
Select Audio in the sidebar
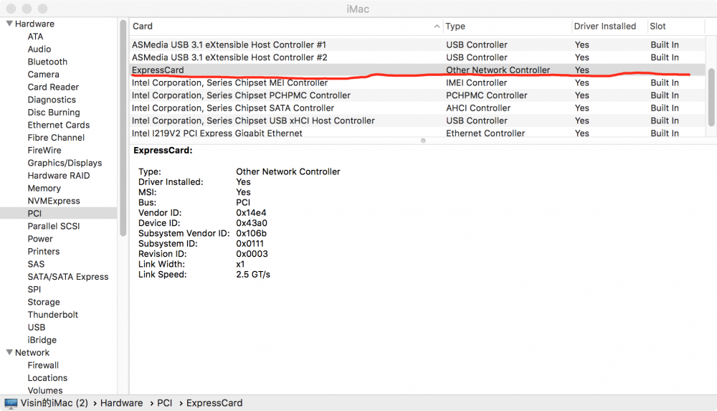(39, 49)
